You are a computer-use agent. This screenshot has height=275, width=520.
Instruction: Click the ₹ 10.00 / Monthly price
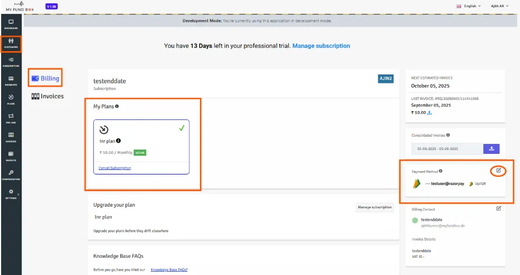(x=116, y=153)
